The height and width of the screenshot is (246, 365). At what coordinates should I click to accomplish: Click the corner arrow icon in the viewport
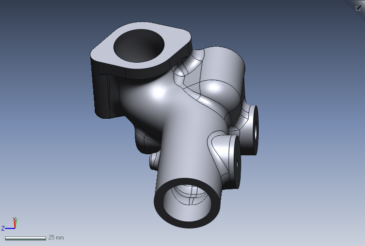tap(358, 7)
